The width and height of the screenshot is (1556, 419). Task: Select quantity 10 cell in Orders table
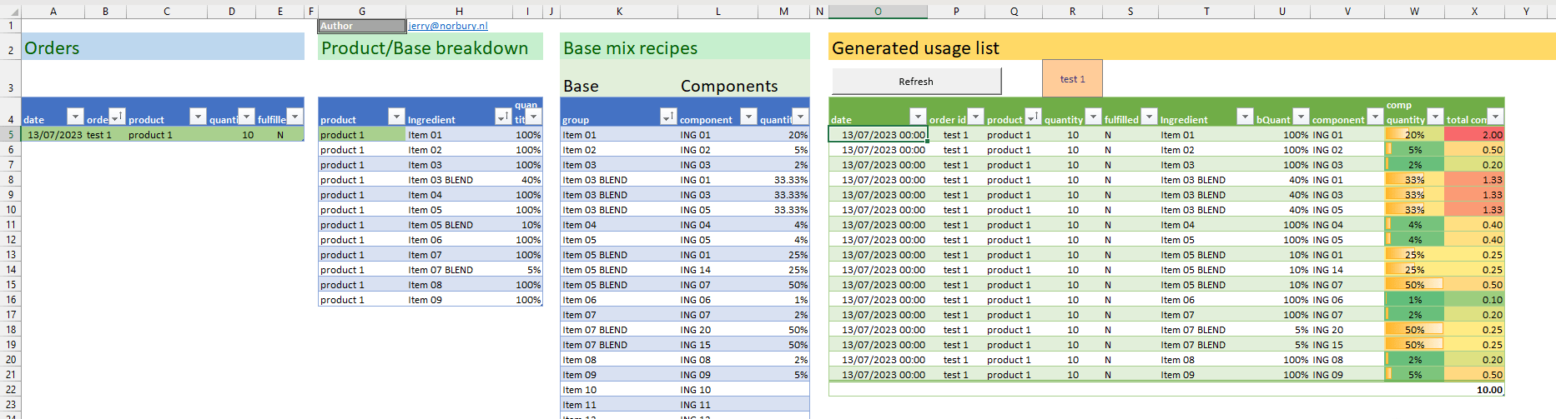point(232,134)
